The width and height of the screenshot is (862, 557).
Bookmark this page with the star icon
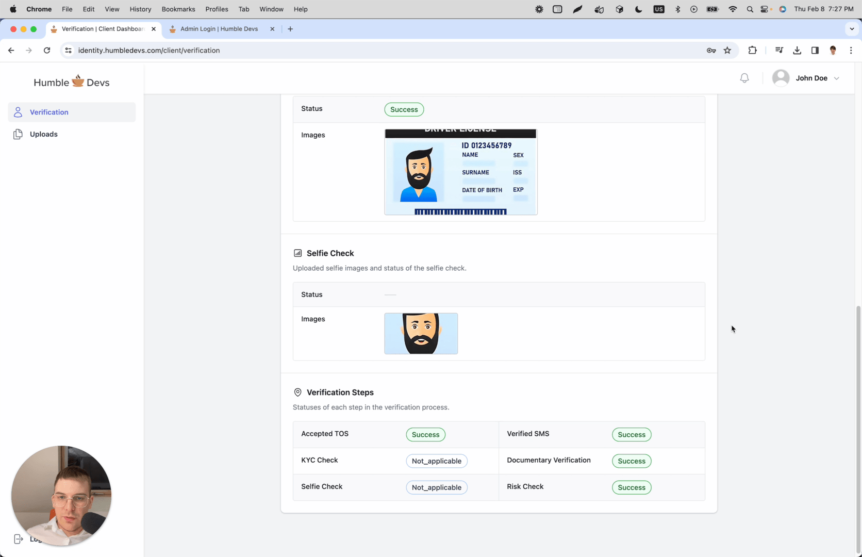(727, 50)
